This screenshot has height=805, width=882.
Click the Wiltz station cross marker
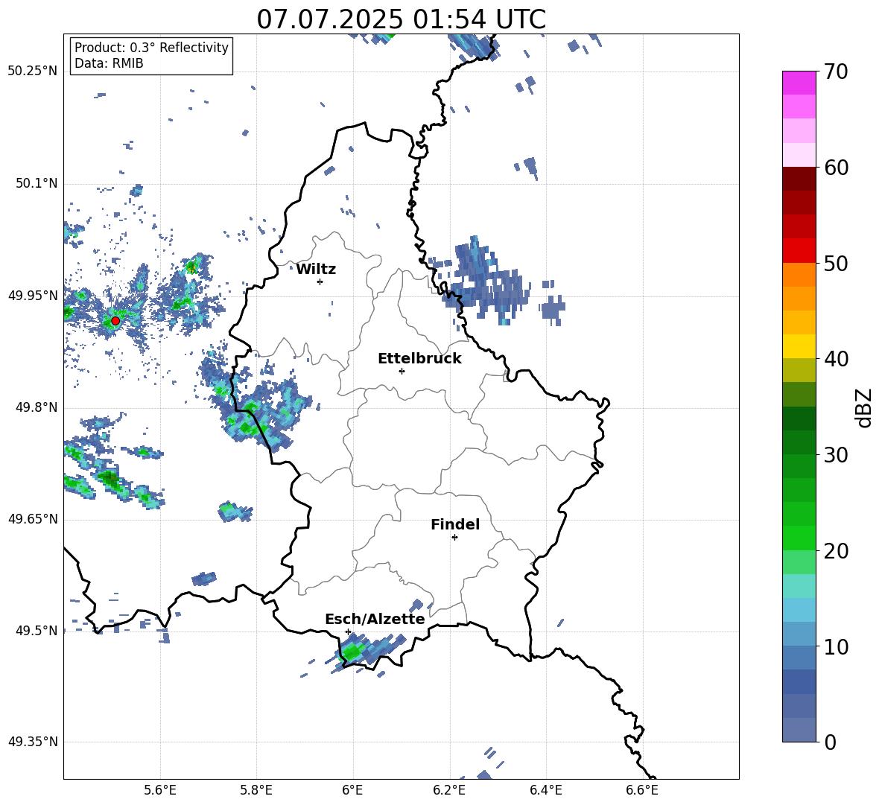coord(320,281)
